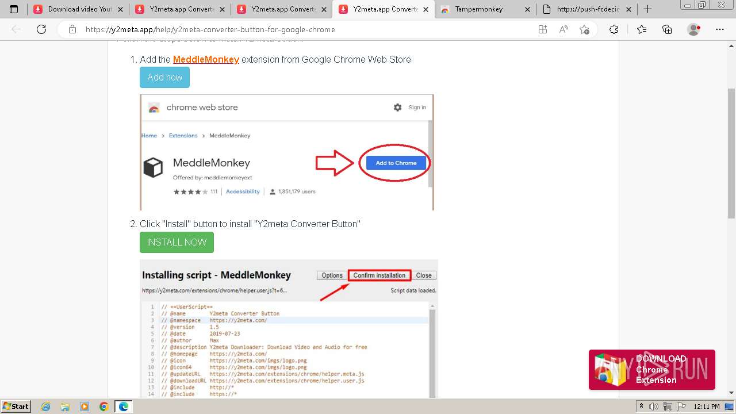Open File Explorer folder in taskbar
This screenshot has height=414, width=736.
pyautogui.click(x=66, y=407)
